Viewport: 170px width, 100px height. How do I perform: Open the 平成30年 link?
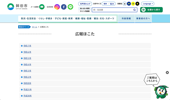point(28,96)
